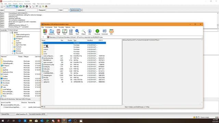Click the Password input field
This screenshot has width=219, height=123.
(x=52, y=10)
